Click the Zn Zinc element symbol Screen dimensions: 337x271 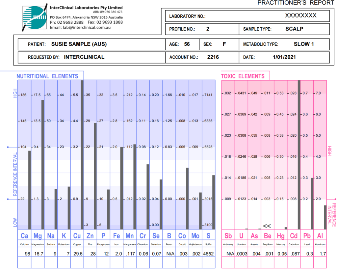pos(90,236)
